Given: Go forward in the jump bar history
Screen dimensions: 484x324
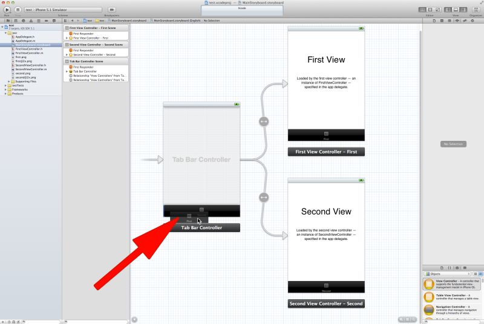Looking at the screenshot, I should 78,21.
